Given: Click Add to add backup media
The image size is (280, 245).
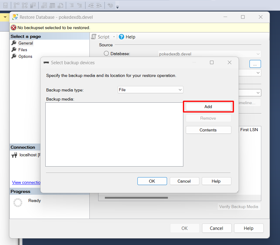Looking at the screenshot, I should click(x=208, y=107).
